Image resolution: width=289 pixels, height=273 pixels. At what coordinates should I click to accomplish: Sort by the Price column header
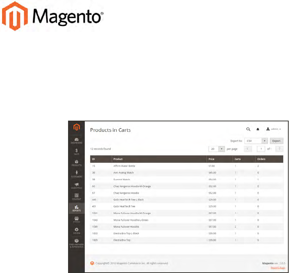pos(220,159)
